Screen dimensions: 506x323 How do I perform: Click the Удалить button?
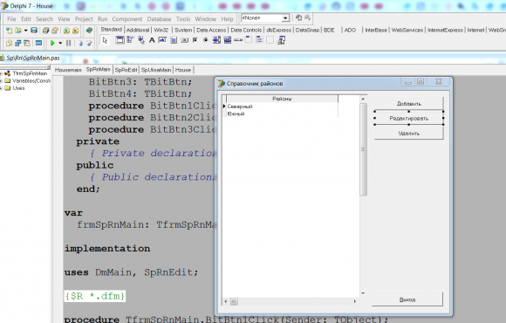(x=408, y=133)
